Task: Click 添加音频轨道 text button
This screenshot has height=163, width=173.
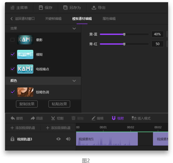Action: pos(61,128)
